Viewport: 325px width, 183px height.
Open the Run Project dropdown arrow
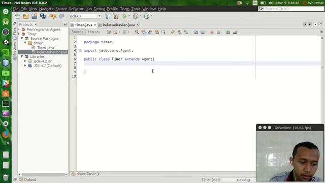click(x=129, y=16)
